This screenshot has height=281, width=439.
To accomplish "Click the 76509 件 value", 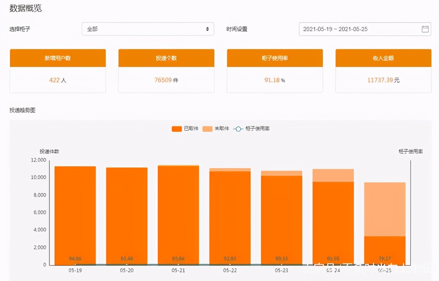I will pos(166,80).
